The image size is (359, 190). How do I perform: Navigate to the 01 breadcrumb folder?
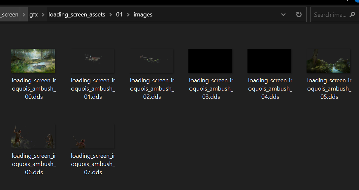pos(119,14)
